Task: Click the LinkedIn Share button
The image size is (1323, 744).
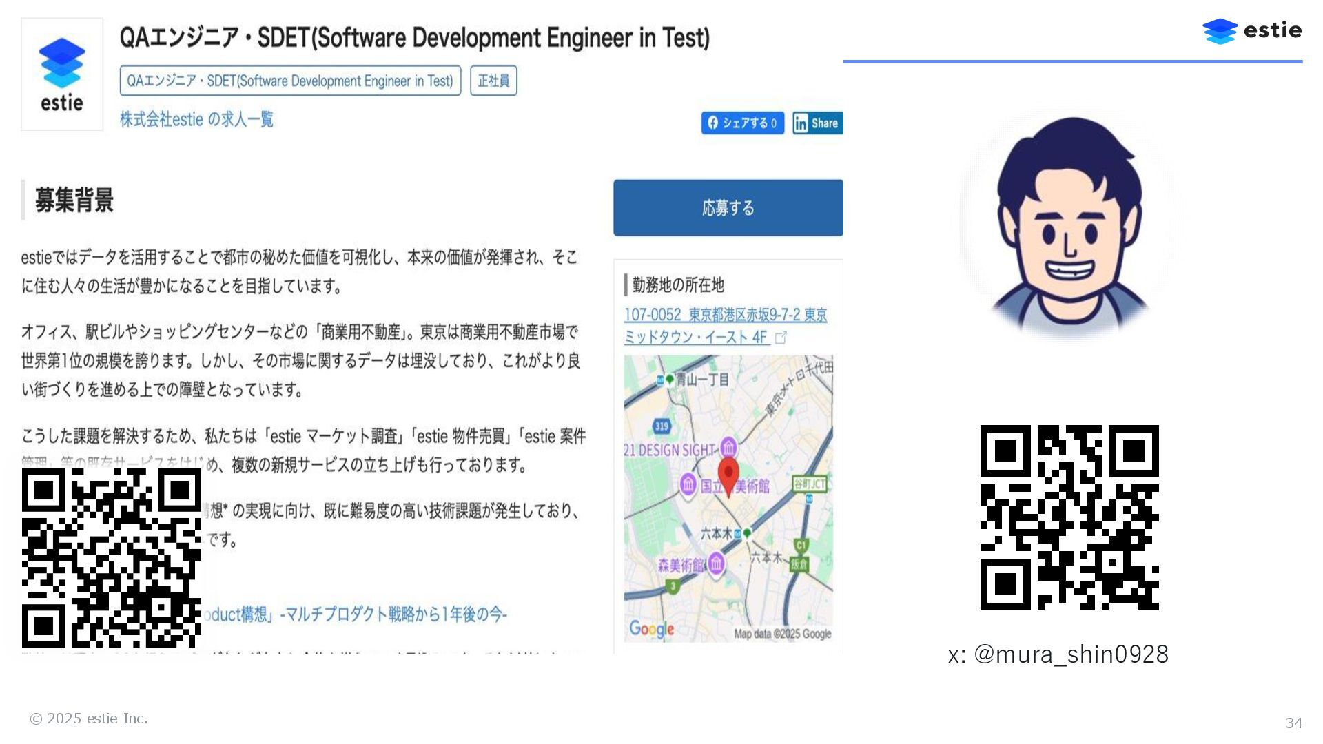Action: [817, 123]
